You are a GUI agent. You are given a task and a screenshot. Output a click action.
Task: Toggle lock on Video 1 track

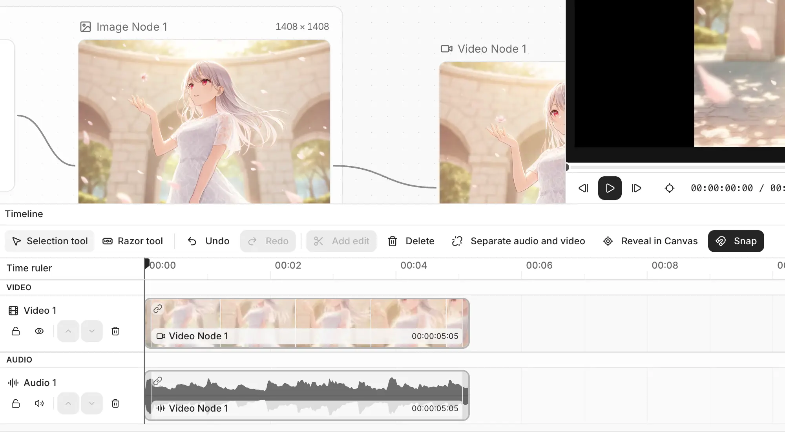coord(16,331)
